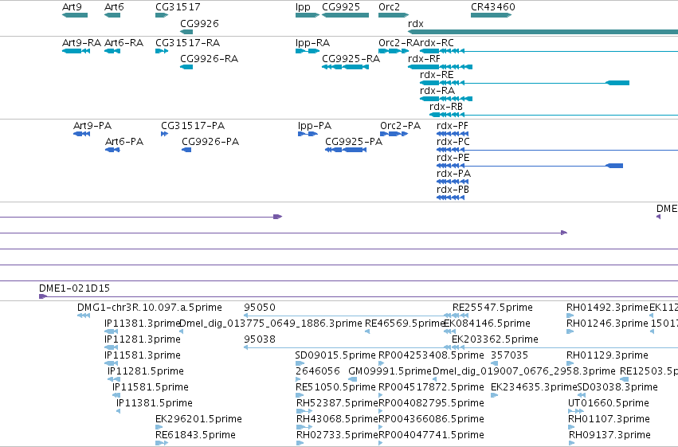Click the RE46569.5prime EST label
The image size is (678, 447).
click(x=405, y=323)
